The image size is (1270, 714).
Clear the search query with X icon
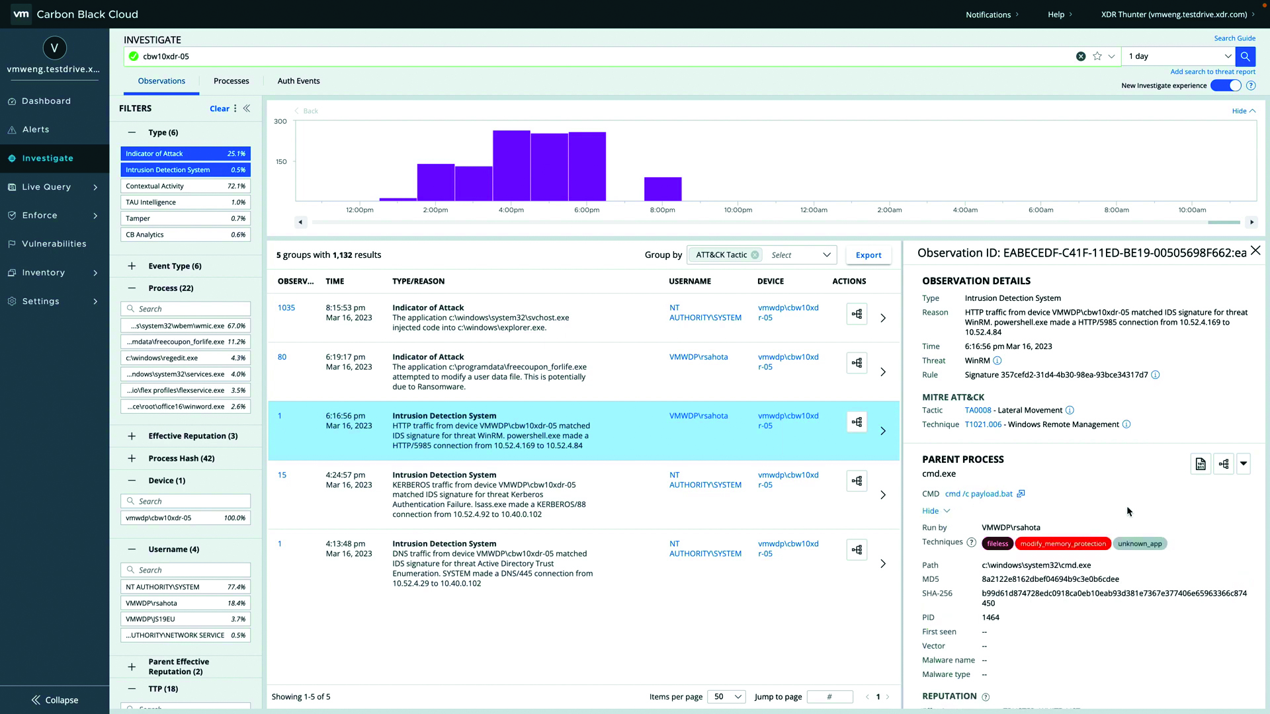1081,56
